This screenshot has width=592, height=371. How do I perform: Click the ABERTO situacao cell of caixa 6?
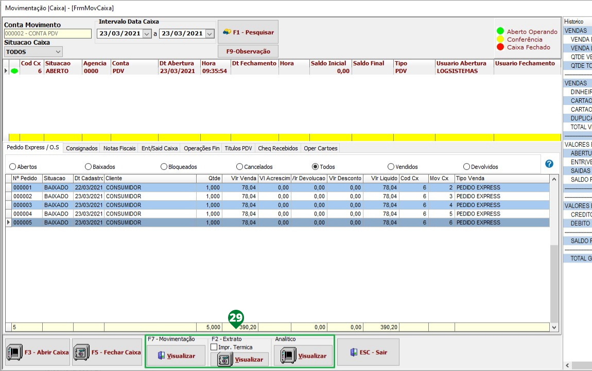click(63, 71)
